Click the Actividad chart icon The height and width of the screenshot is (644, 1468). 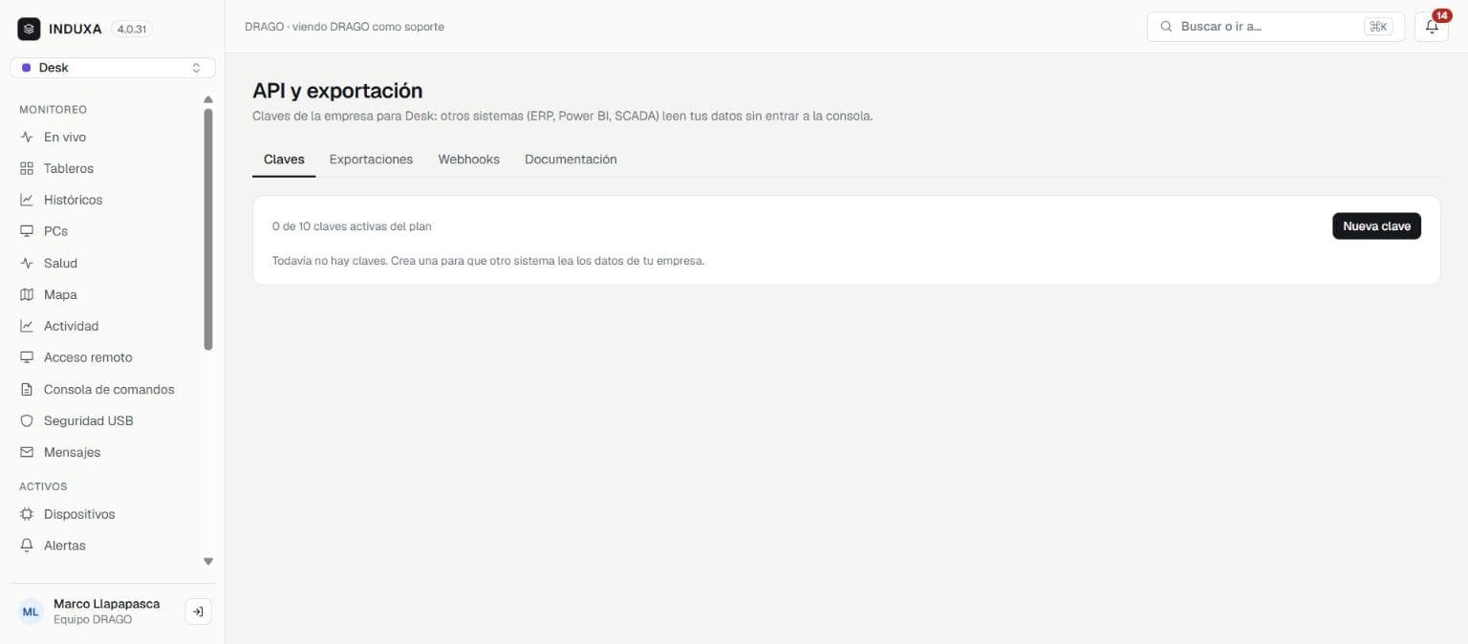tap(27, 326)
